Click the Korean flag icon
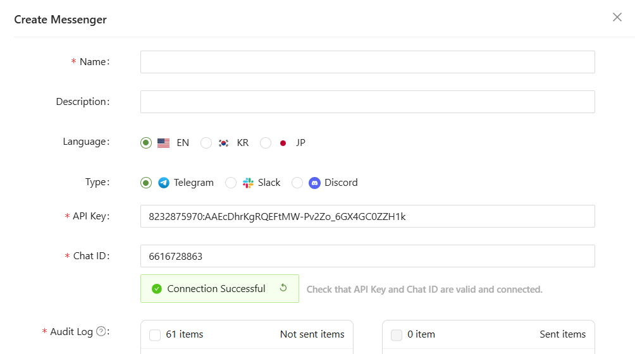 [223, 143]
